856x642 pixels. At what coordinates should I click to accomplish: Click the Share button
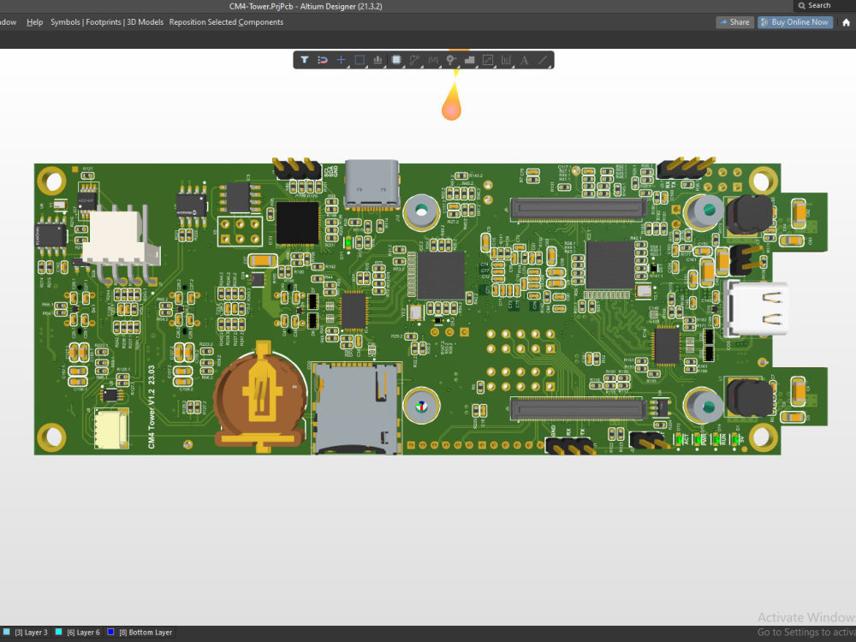pyautogui.click(x=734, y=22)
